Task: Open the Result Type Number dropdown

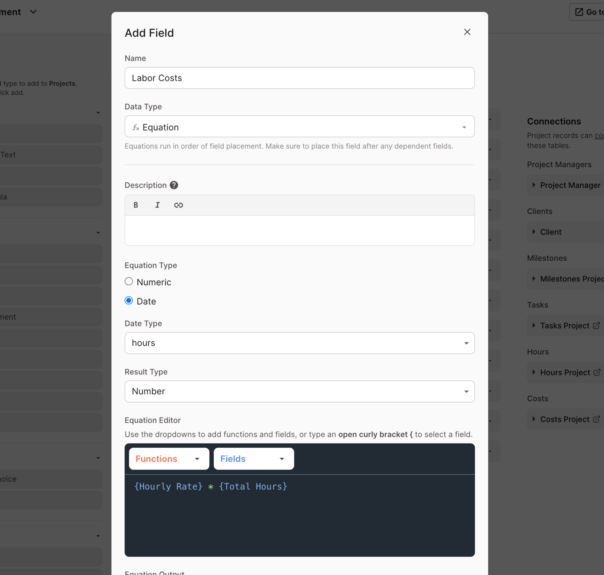Action: [299, 391]
